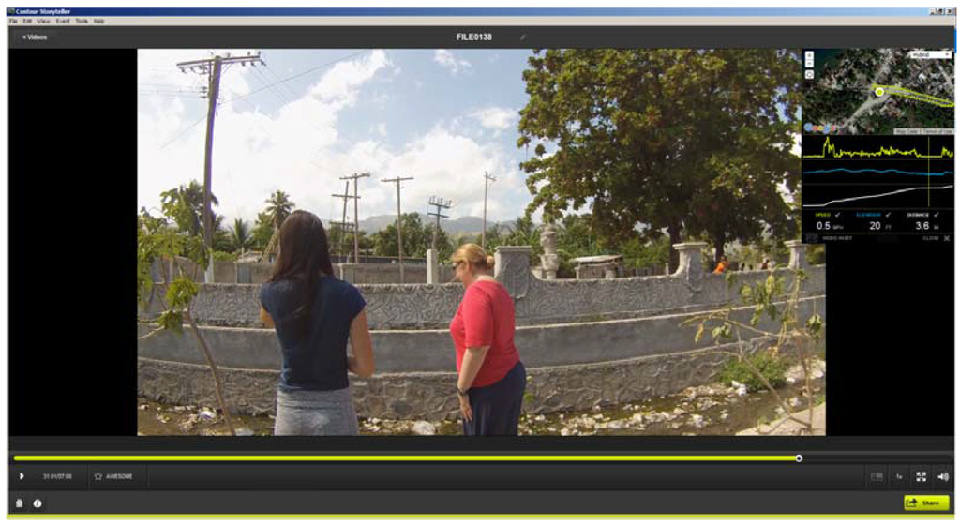Click the blue elevation graph line
This screenshot has width=960, height=525.
(877, 172)
